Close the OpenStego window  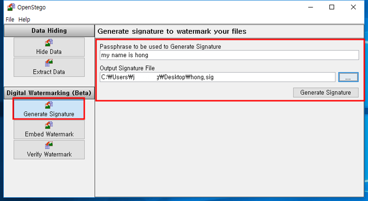tap(353, 7)
